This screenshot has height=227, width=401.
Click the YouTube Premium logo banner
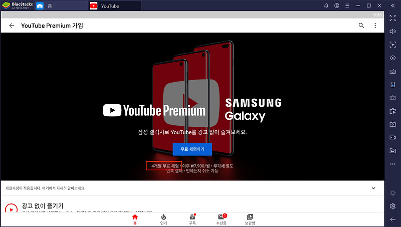coord(154,110)
